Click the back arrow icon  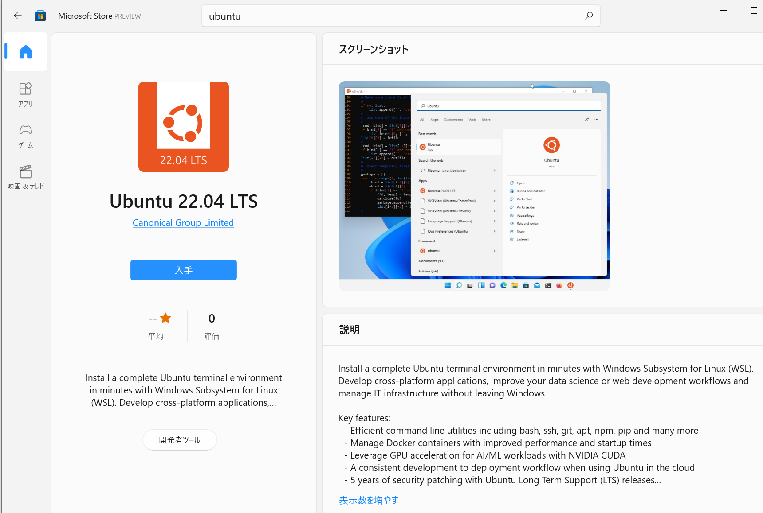[18, 16]
